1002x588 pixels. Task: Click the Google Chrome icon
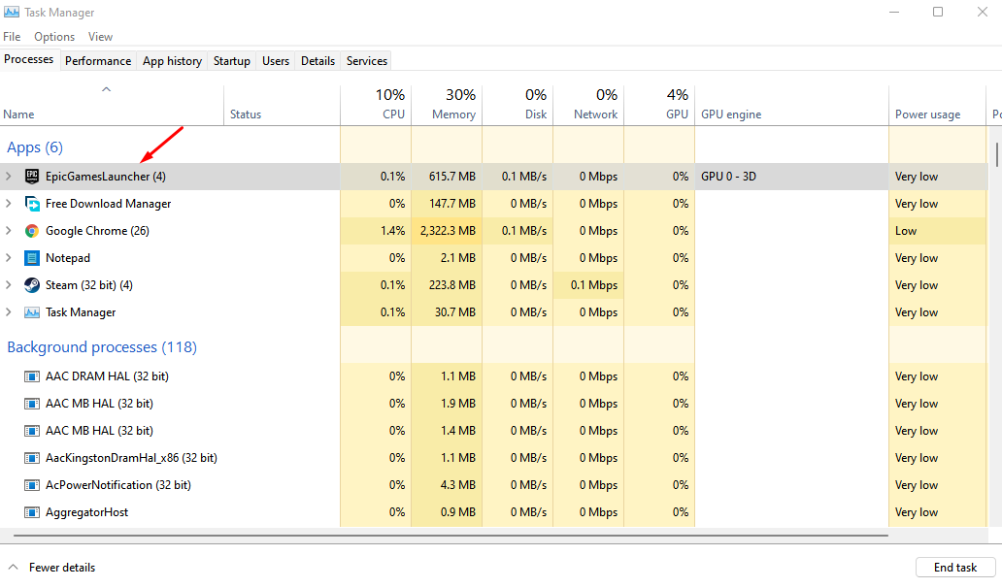tap(31, 231)
